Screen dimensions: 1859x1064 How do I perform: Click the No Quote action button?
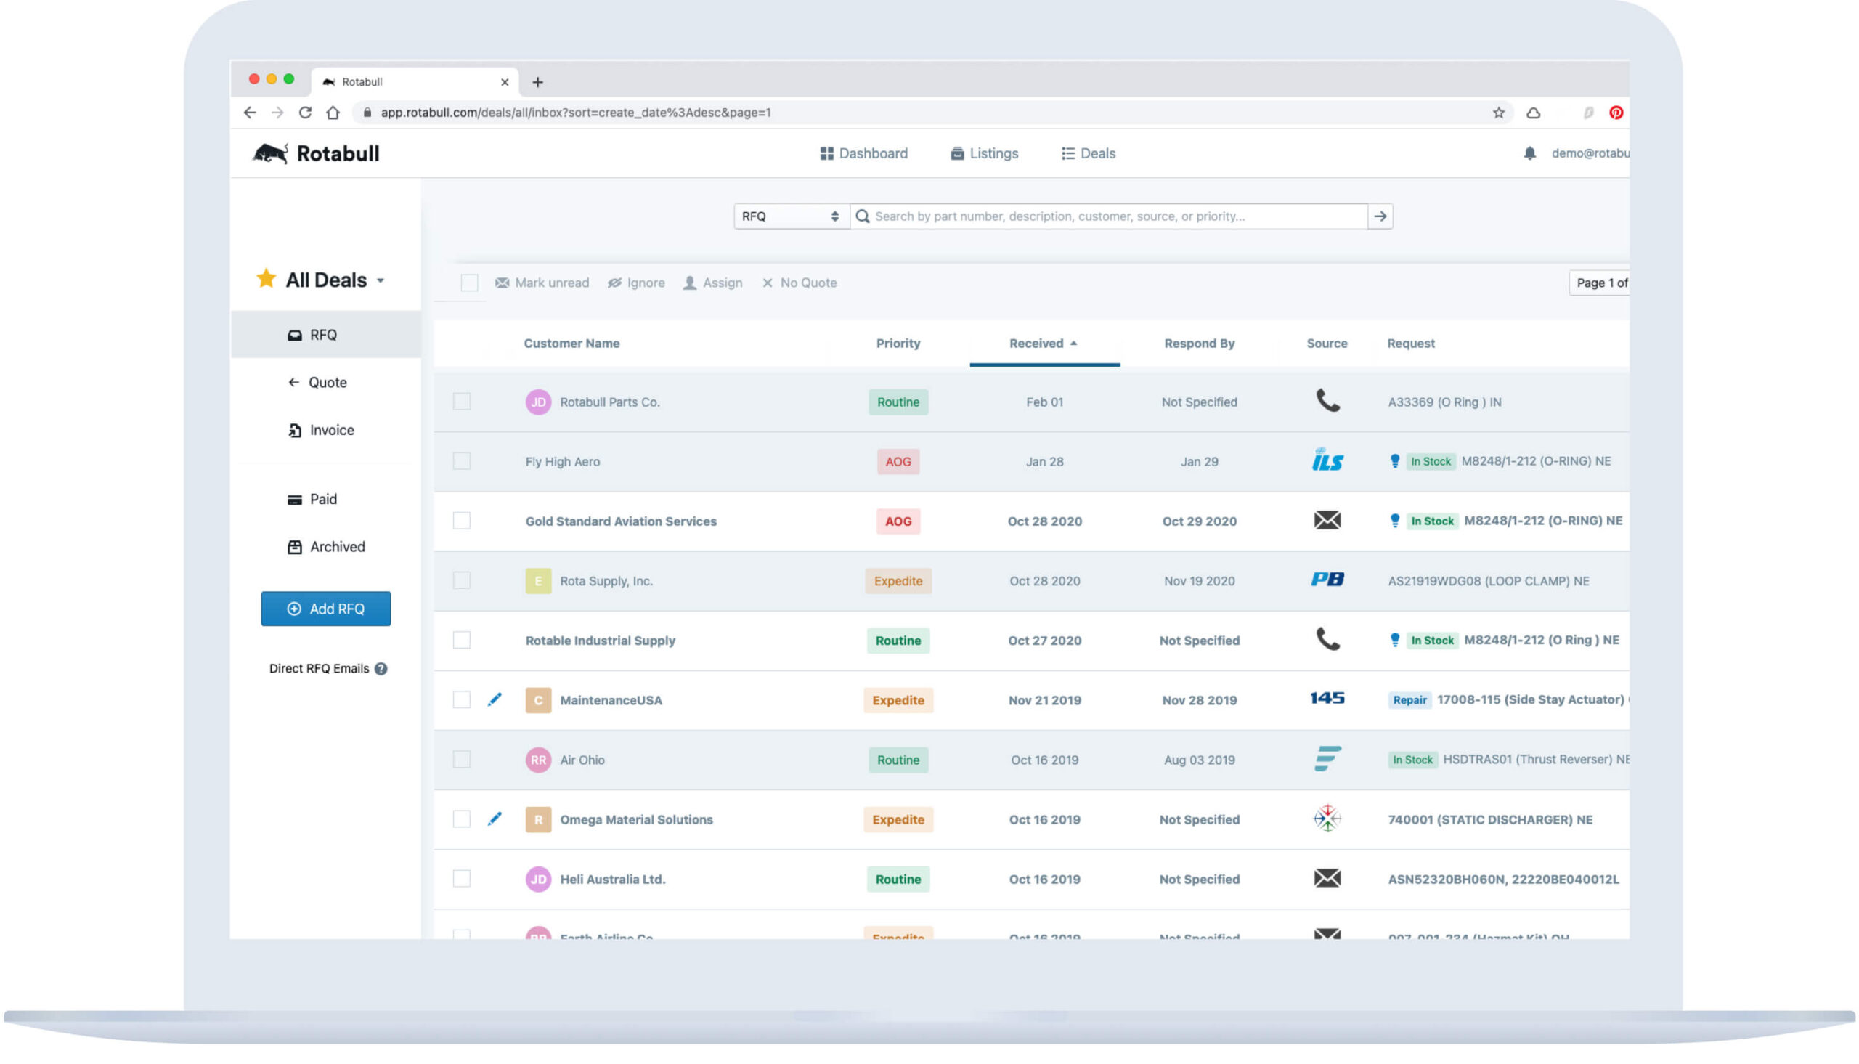(x=799, y=283)
